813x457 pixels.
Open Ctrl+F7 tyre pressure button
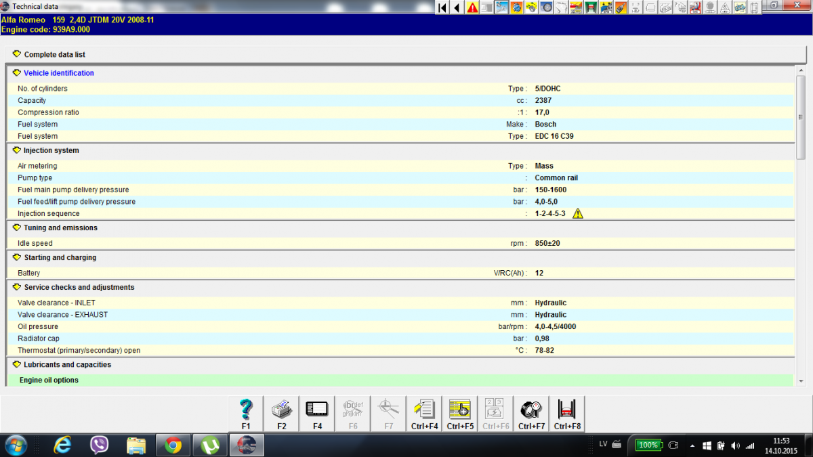[x=531, y=414]
